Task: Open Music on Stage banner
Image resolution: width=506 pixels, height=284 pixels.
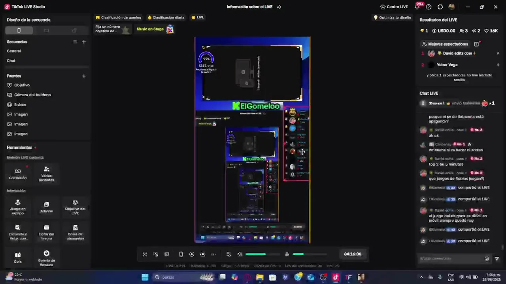Action: pyautogui.click(x=155, y=29)
